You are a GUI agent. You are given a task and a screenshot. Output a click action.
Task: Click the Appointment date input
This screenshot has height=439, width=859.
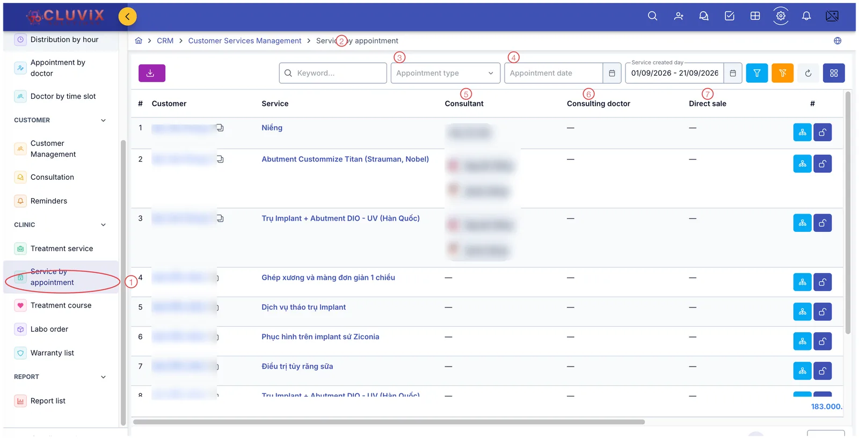tap(554, 73)
